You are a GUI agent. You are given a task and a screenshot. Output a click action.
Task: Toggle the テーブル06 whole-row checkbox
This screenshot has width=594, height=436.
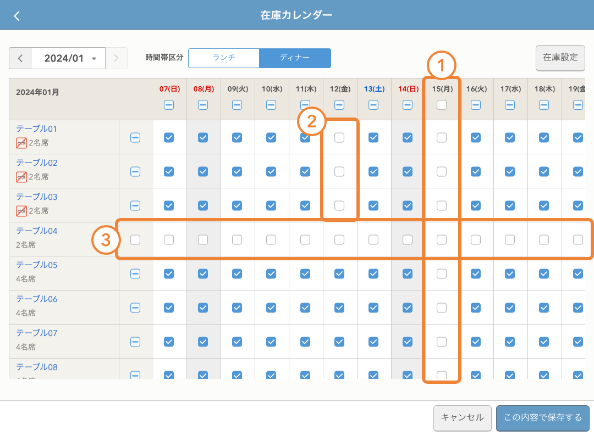click(x=135, y=308)
